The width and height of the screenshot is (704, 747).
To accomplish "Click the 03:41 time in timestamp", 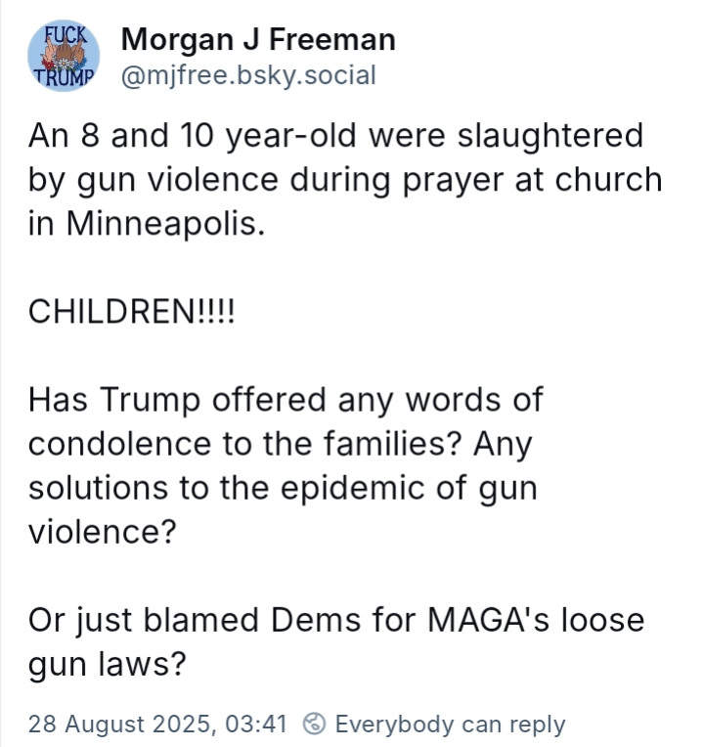I will [x=256, y=725].
